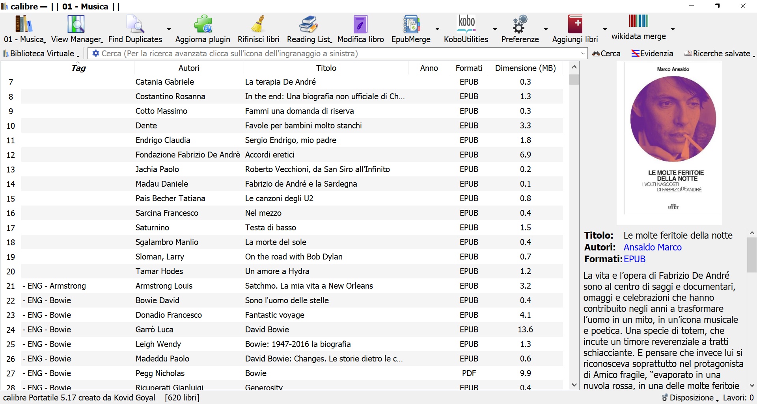Click the Aggiungi libri icon
The height and width of the screenshot is (404, 757).
click(x=575, y=24)
